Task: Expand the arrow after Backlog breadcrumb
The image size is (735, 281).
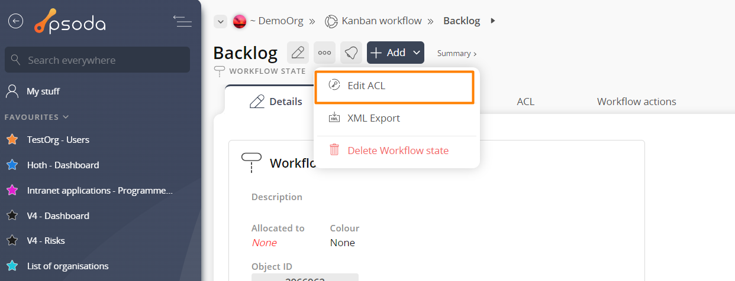Action: pos(493,21)
